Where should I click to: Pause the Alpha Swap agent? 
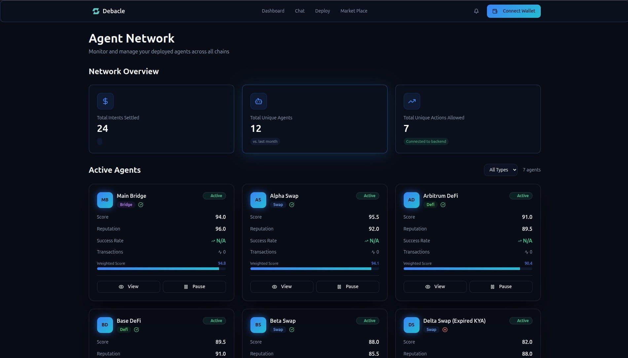point(348,287)
